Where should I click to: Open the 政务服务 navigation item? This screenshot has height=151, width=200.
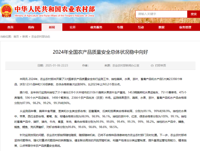pos(96,27)
